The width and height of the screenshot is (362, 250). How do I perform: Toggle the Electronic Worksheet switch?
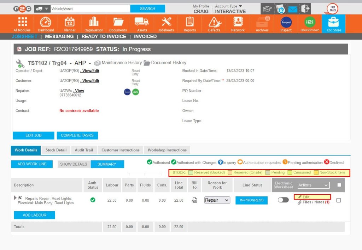pos(283,200)
